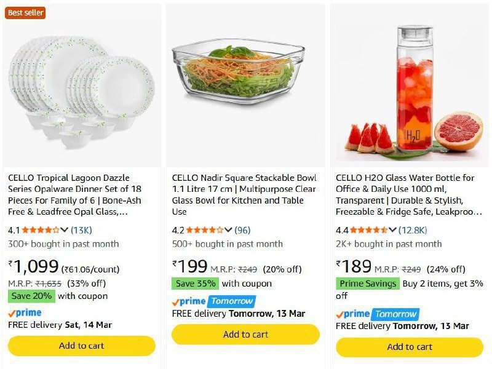
Task: Click the star rating of the water bottle
Action: point(369,230)
